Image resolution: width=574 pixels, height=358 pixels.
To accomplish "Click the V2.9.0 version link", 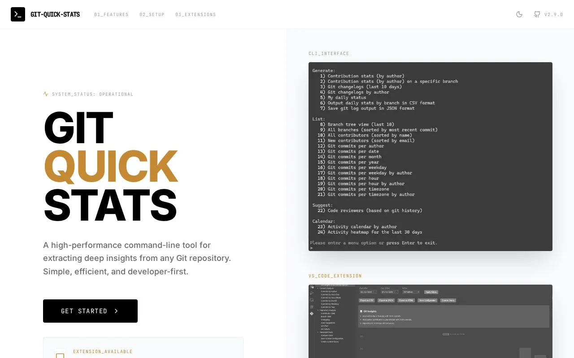I will [553, 15].
